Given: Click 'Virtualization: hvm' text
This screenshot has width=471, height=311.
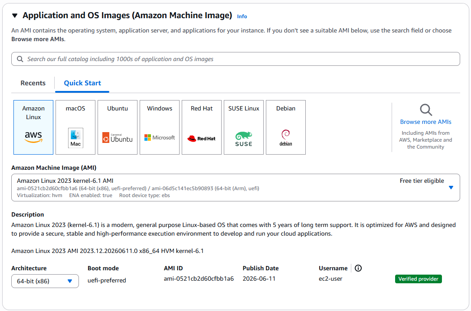Looking at the screenshot, I should tap(39, 195).
